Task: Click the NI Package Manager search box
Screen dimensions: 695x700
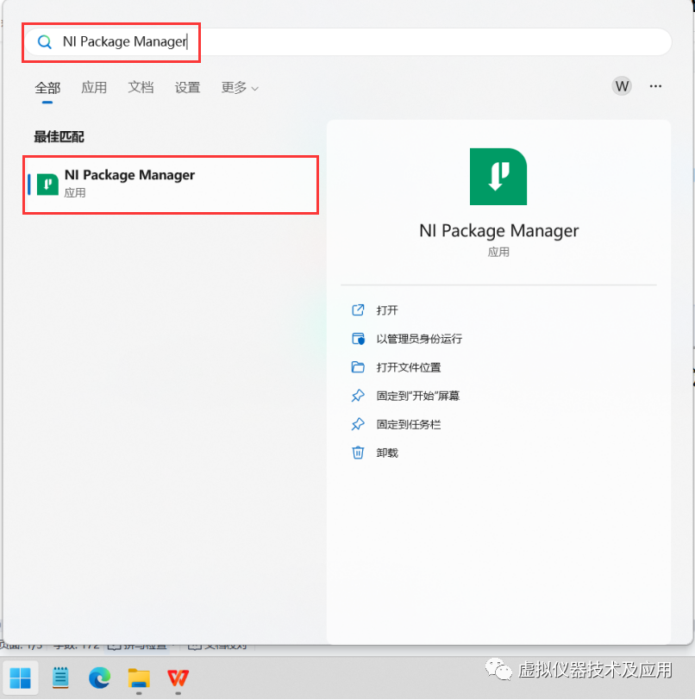Action: [347, 42]
